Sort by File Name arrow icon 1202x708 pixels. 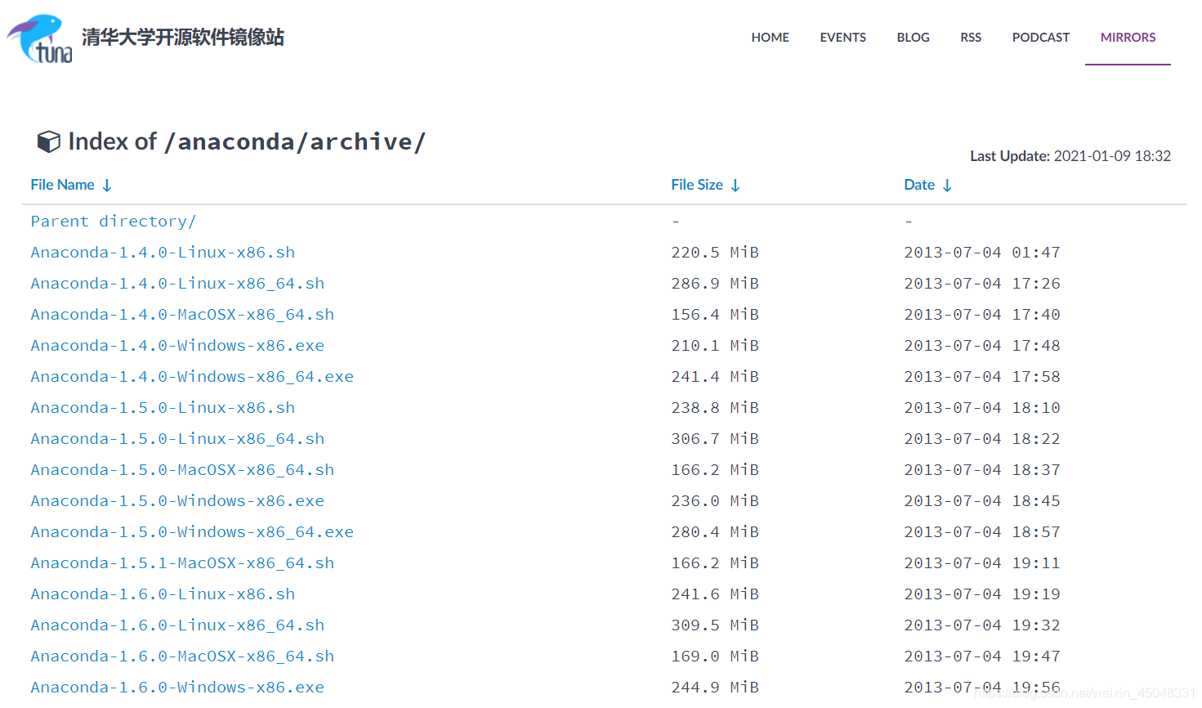pyautogui.click(x=107, y=186)
